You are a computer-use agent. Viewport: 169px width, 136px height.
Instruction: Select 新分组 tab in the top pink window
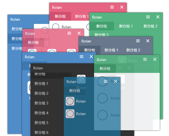pyautogui.click(x=60, y=16)
